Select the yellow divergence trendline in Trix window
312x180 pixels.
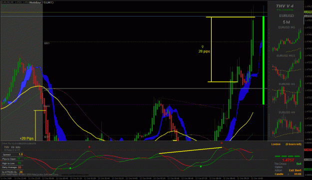pos(191,150)
